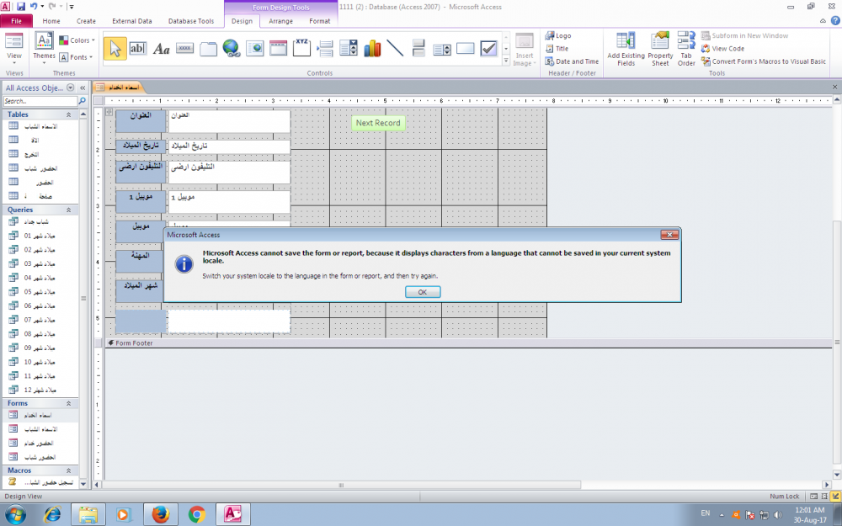Viewport: 842px width, 526px height.
Task: Minimize the ribbon with the caret arrow
Action: point(823,21)
